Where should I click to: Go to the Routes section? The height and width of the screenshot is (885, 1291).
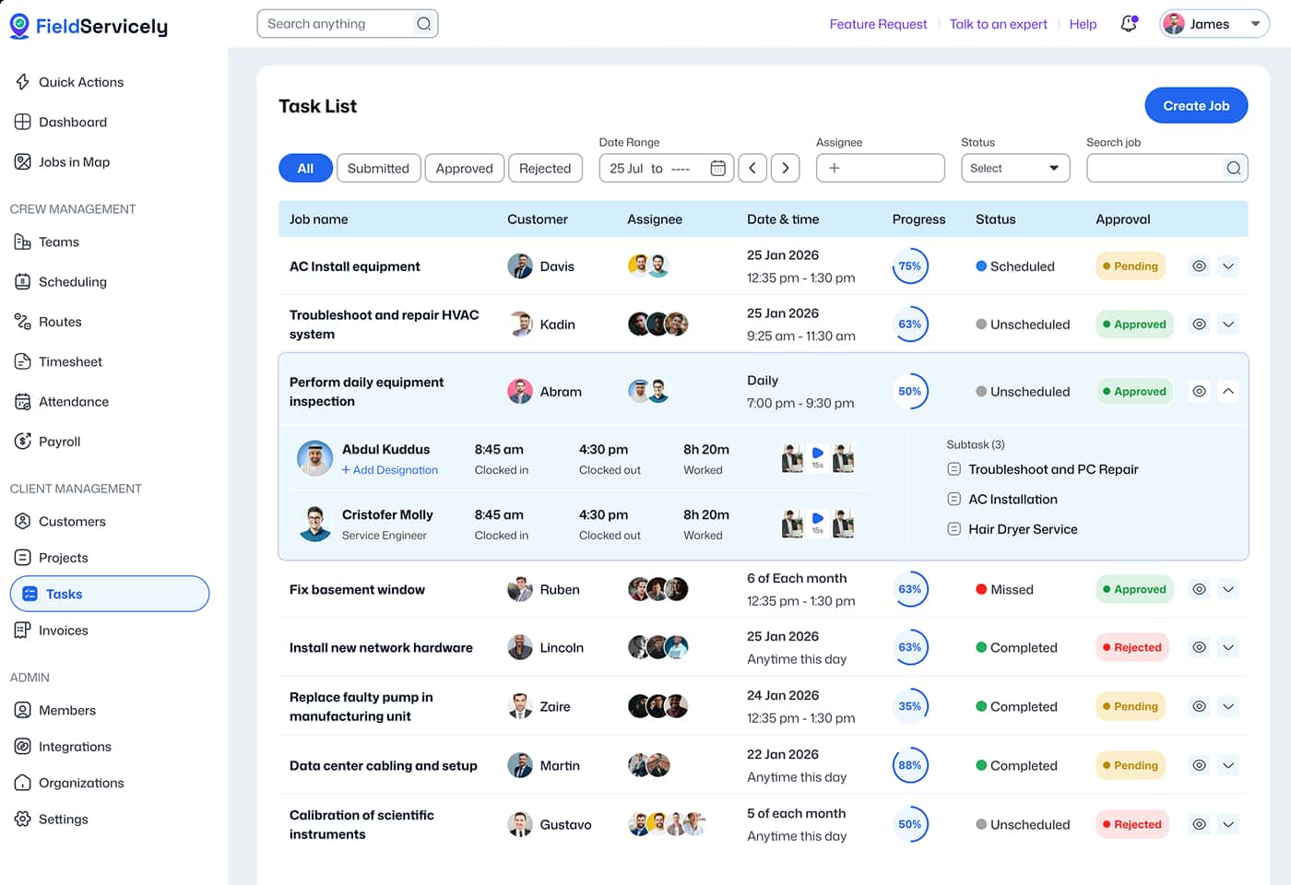point(61,321)
